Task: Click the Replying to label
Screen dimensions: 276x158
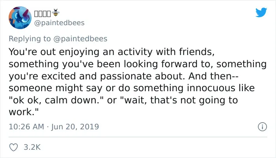Action: tap(30, 39)
